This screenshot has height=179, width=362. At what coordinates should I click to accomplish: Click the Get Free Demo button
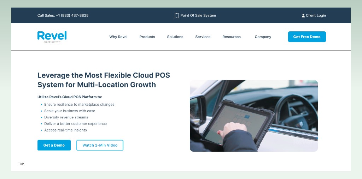[x=307, y=37]
